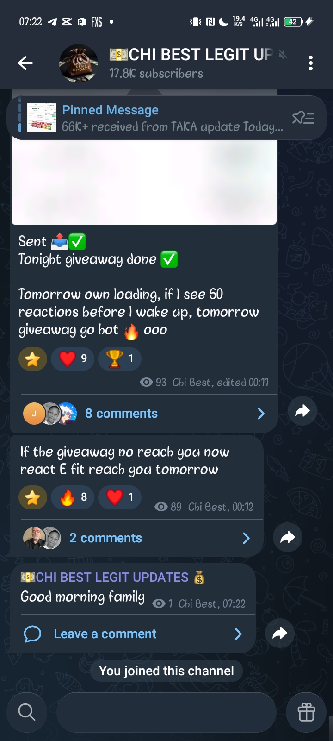Go back using the arrow icon
The image size is (333, 741).
pyautogui.click(x=25, y=63)
